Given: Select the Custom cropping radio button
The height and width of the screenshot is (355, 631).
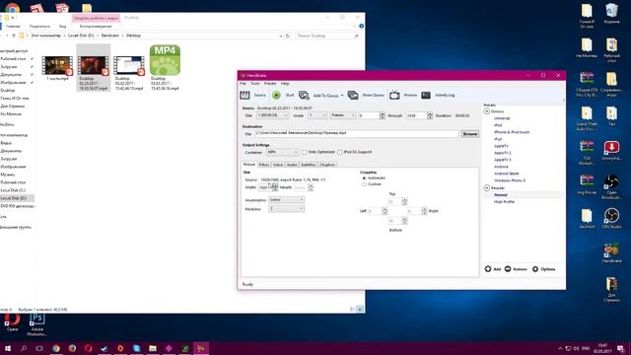Looking at the screenshot, I should 364,184.
